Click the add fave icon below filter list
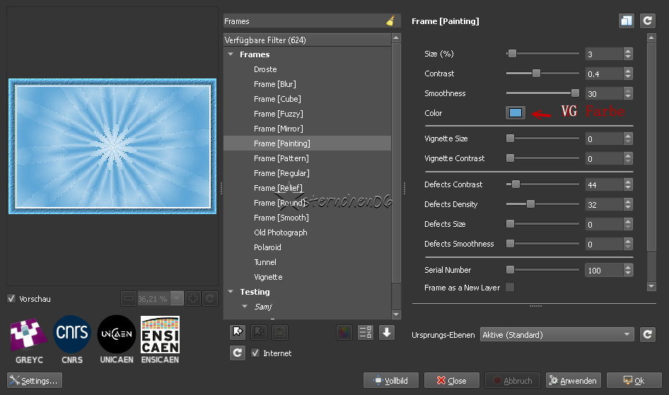Viewport: 669px width, 395px height. [x=238, y=332]
